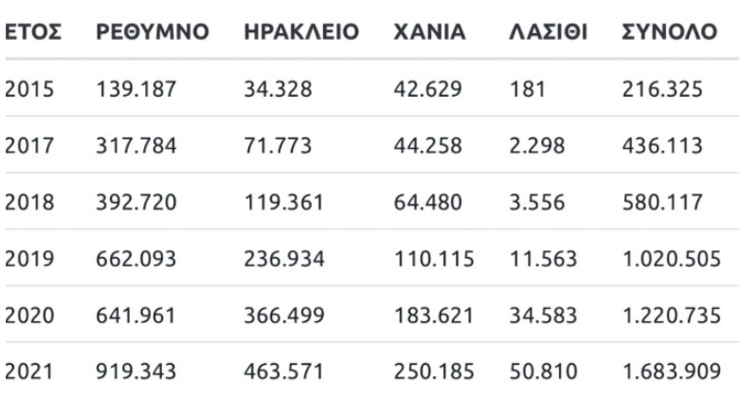Click the ΗΡΑΚΛΕΙΟ value 71.773
The image size is (741, 417).
pyautogui.click(x=277, y=146)
